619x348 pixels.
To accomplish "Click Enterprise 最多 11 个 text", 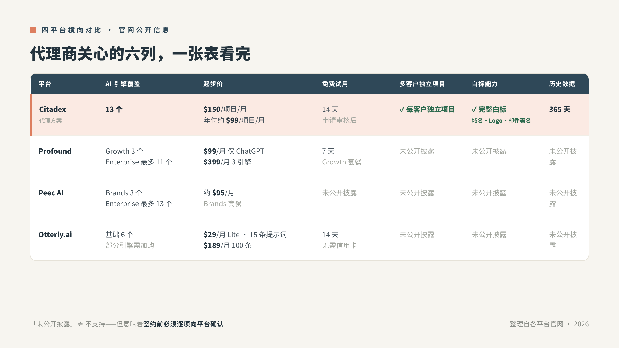I will [x=139, y=162].
